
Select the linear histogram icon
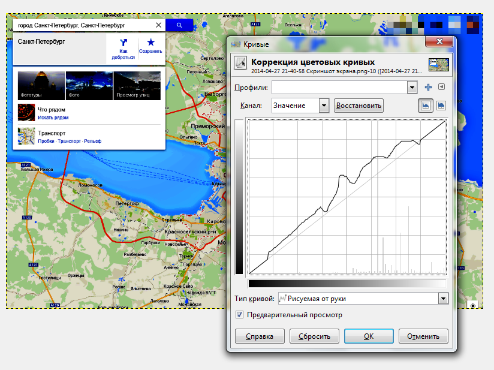click(x=425, y=106)
